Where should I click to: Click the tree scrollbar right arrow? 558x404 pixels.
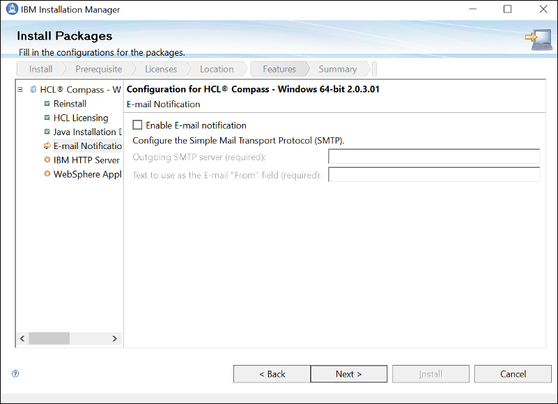tap(114, 338)
